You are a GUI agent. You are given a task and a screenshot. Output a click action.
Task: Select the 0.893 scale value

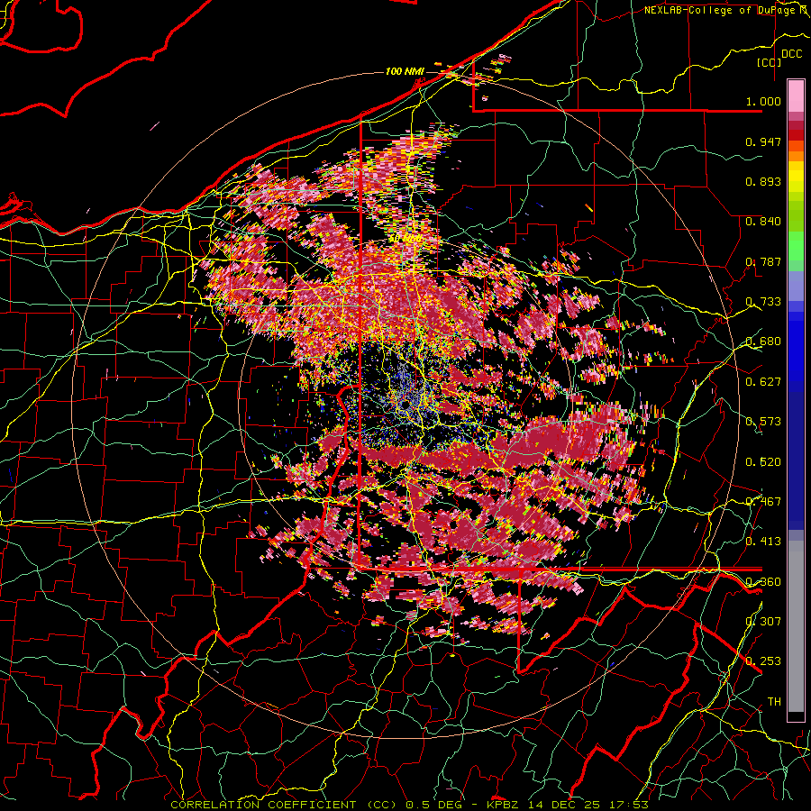(763, 181)
